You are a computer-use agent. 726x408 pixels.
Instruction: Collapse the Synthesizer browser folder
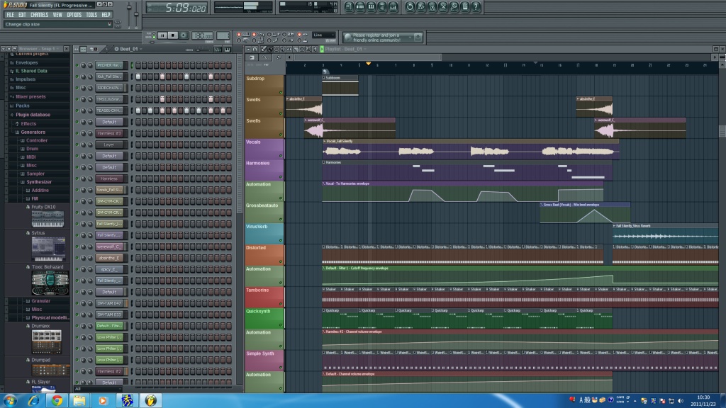pos(39,182)
